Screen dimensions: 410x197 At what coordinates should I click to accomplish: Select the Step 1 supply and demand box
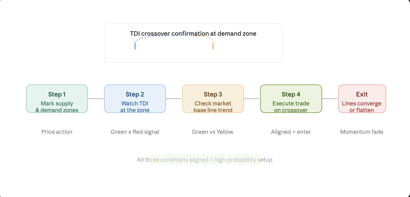tap(57, 99)
